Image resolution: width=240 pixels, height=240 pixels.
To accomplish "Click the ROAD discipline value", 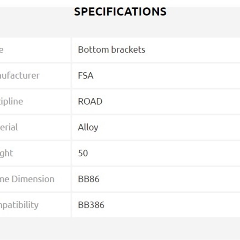I will [90, 101].
